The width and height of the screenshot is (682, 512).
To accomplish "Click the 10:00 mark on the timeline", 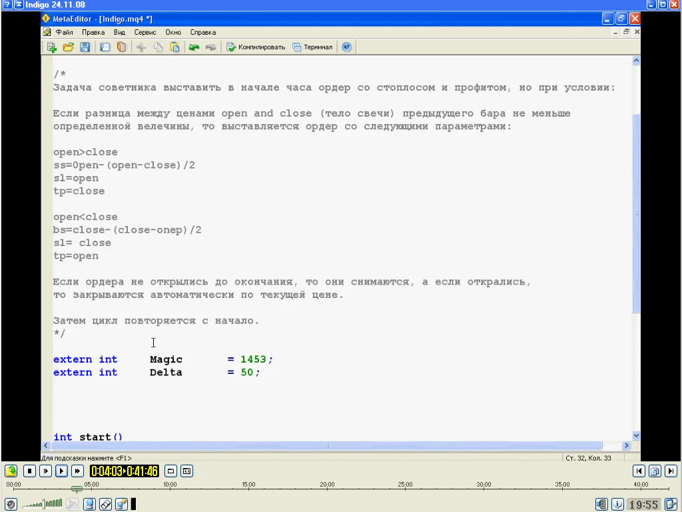I will pos(170,489).
